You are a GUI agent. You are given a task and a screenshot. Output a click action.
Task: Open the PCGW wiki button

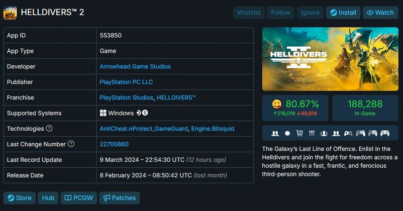coord(79,198)
